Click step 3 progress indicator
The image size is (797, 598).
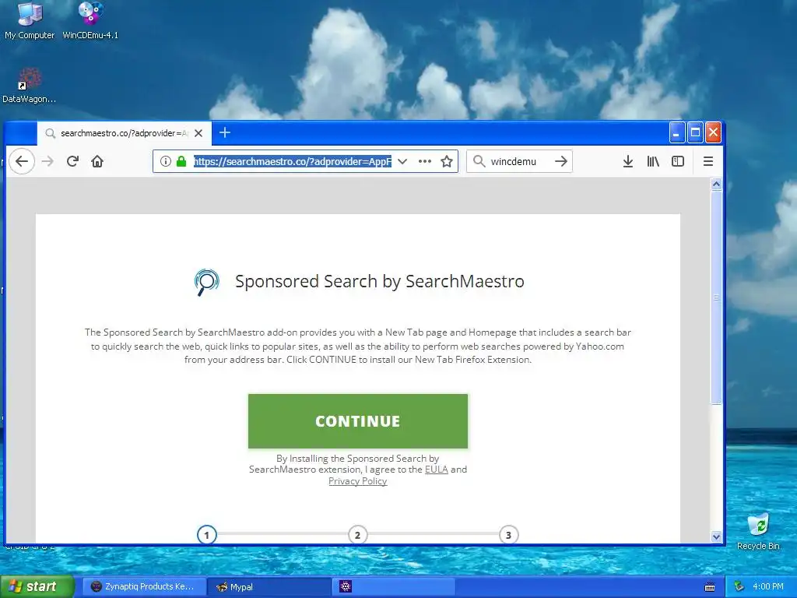pyautogui.click(x=508, y=535)
